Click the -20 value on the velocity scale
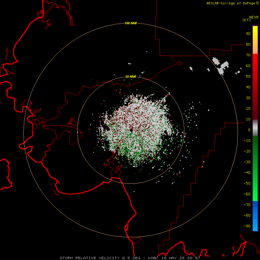The height and width of the screenshot is (260, 260). [x=247, y=151]
